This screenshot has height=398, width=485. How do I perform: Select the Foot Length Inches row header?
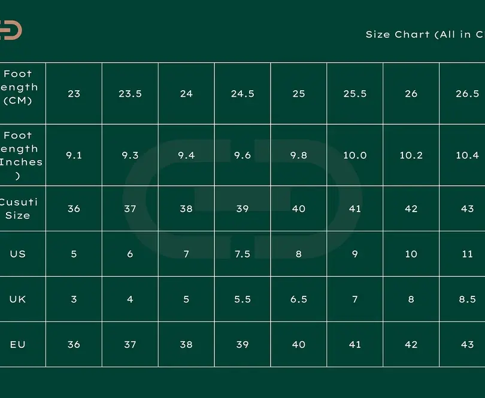pyautogui.click(x=19, y=155)
